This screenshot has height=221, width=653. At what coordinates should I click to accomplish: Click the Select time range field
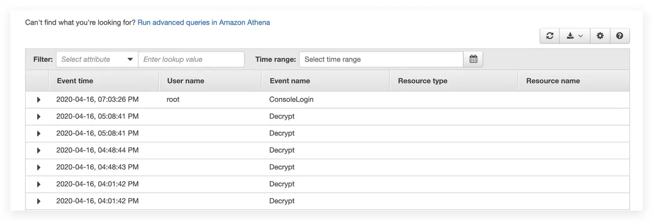tap(381, 59)
